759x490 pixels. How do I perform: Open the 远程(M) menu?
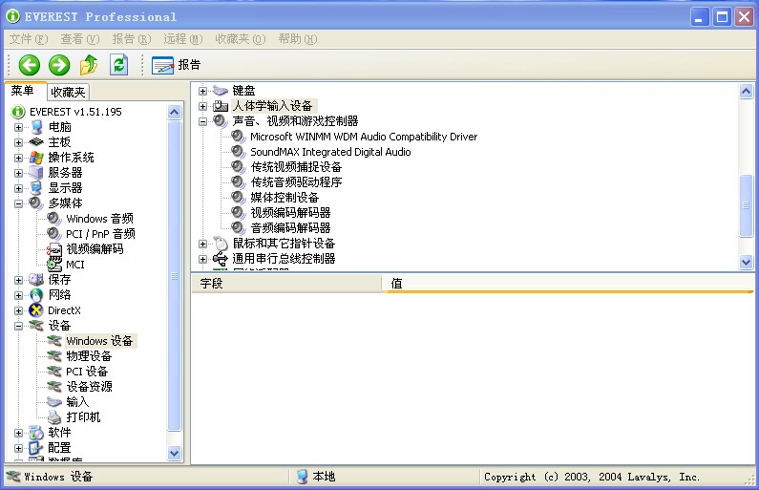pyautogui.click(x=183, y=39)
